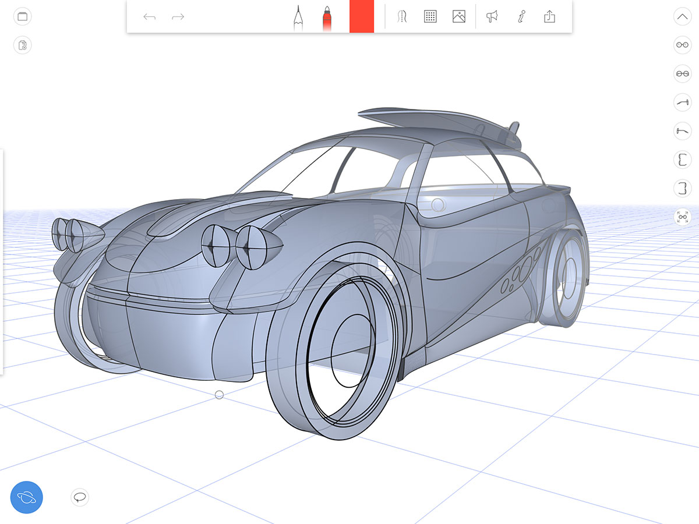Select the lasso selection tool
Screen dimensions: 699x524
(x=80, y=497)
